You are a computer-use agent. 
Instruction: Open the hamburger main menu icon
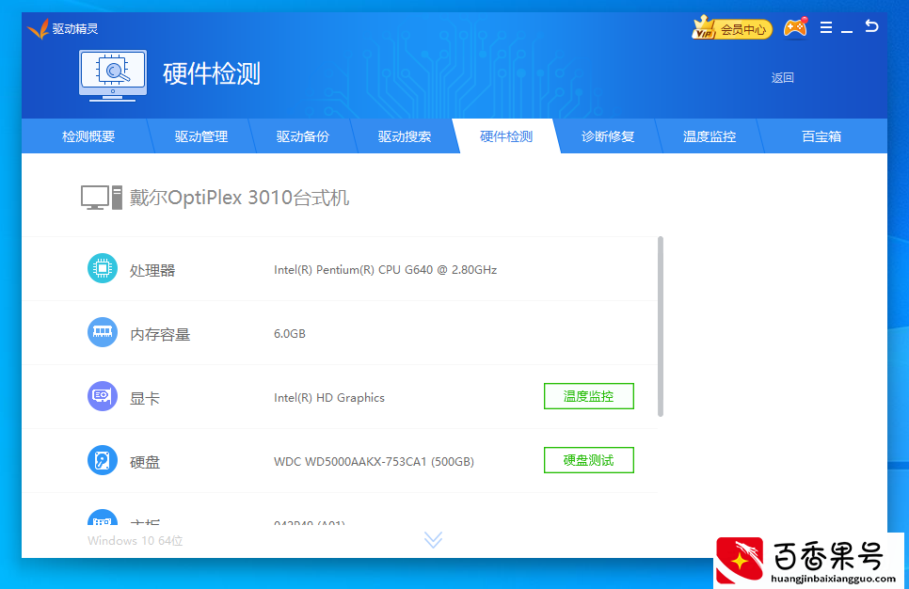826,27
